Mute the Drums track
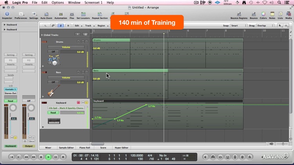Image resolution: width=294 pixels, height=165 pixels. (x=83, y=41)
